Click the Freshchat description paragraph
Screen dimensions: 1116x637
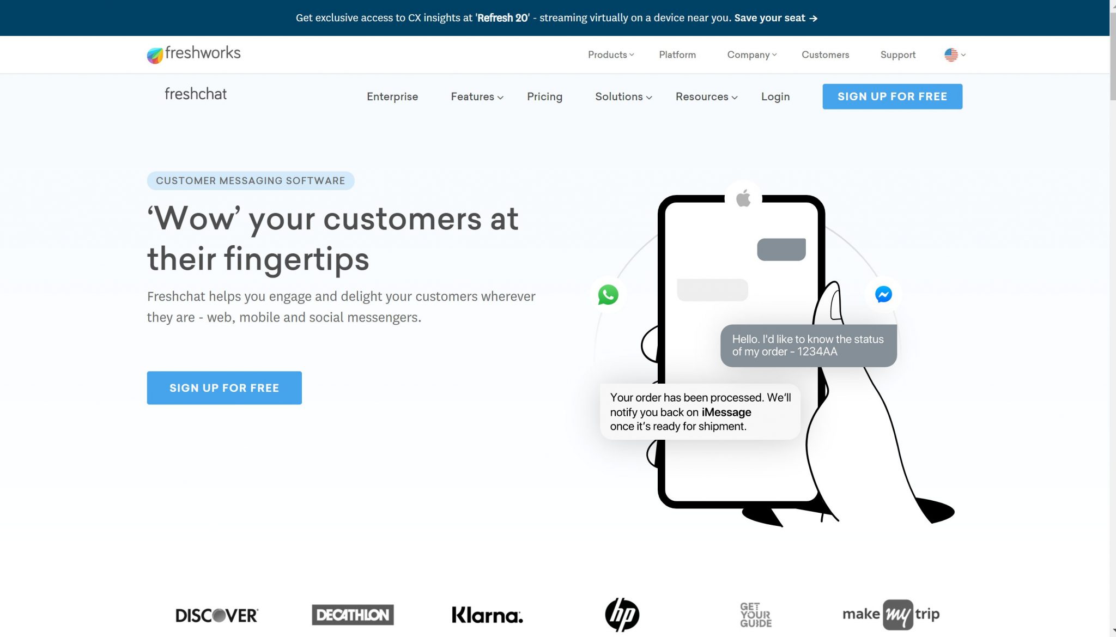click(341, 307)
